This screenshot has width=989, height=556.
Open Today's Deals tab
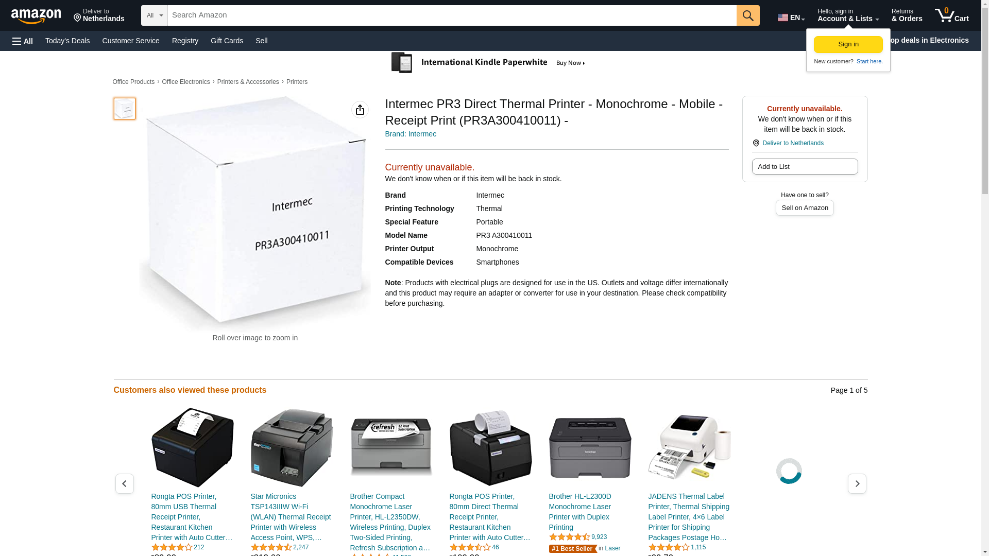[x=67, y=41]
